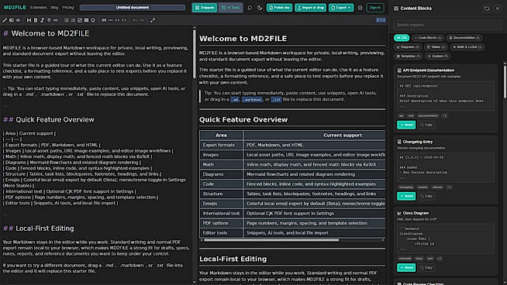Screen dimensions: 507x285
Task: Select the pencil edit-mode icon
Action: [5, 20]
